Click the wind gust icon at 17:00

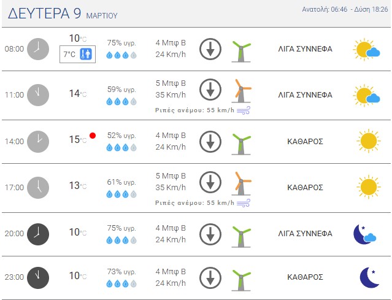(244, 202)
